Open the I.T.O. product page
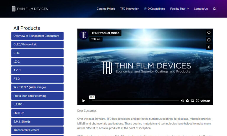 [37, 53]
